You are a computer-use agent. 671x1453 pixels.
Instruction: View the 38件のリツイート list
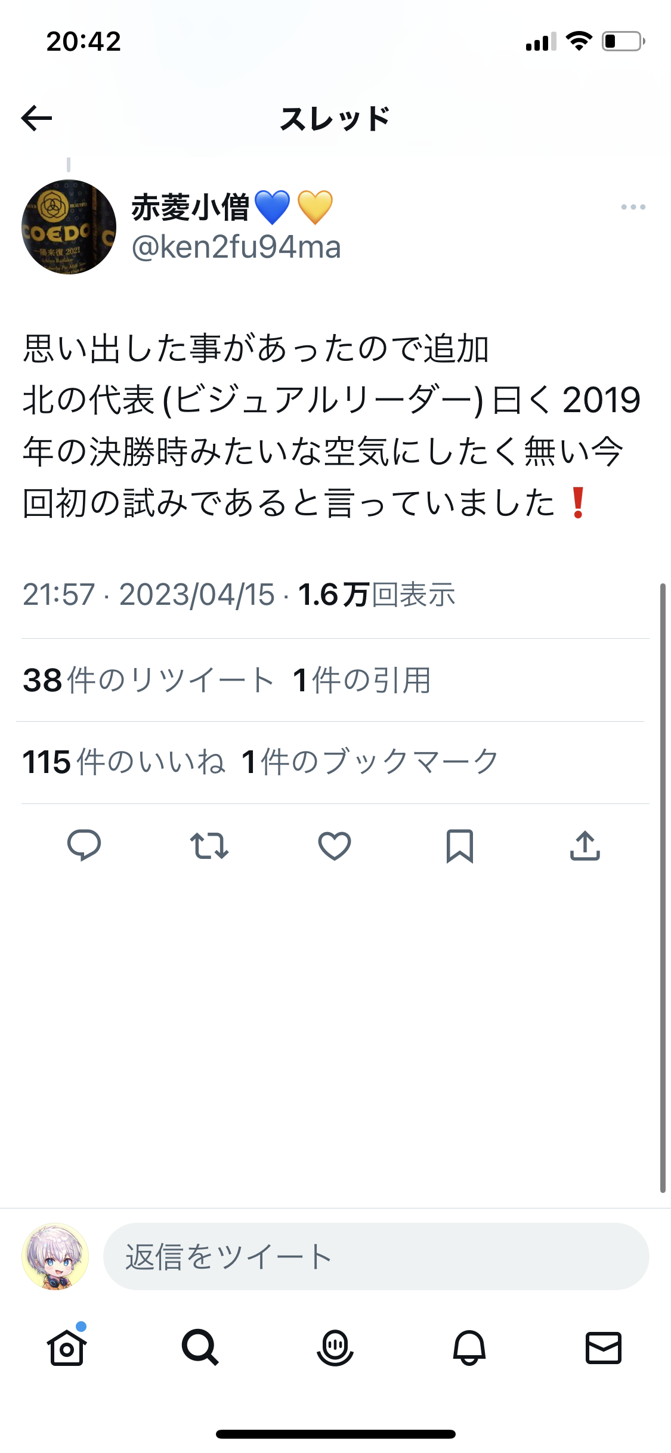tap(148, 680)
